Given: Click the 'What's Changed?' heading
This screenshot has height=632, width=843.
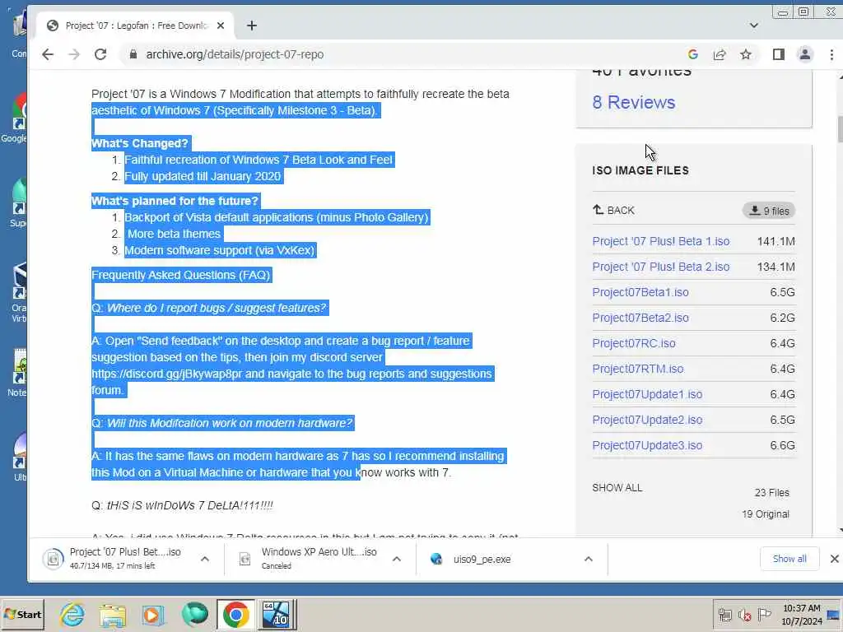Looking at the screenshot, I should pos(140,143).
